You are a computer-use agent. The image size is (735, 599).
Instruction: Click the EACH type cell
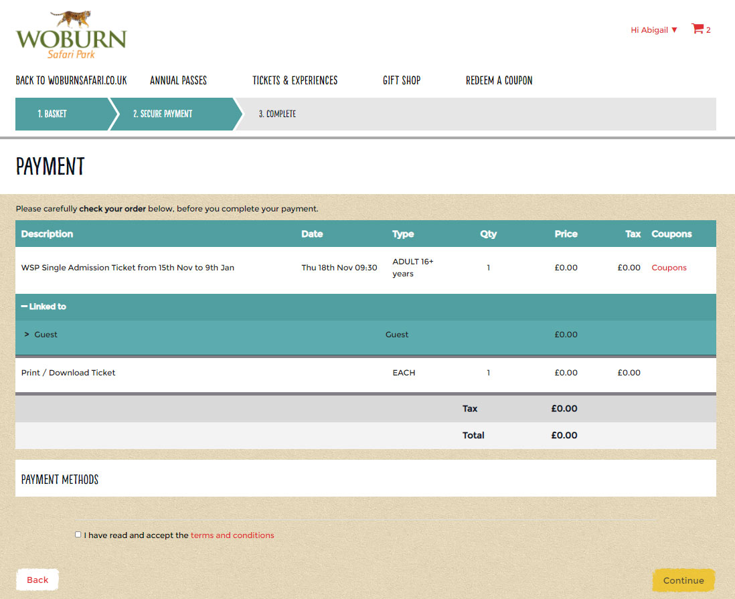[404, 373]
